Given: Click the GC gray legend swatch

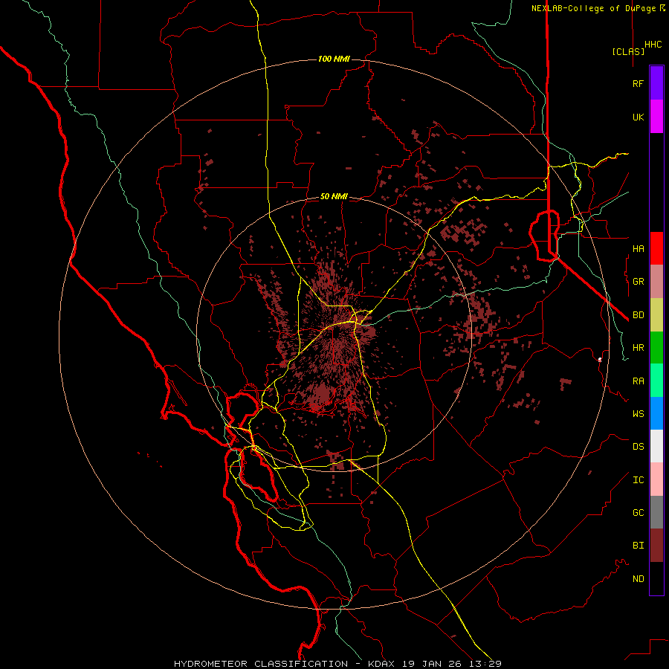Looking at the screenshot, I should (656, 512).
